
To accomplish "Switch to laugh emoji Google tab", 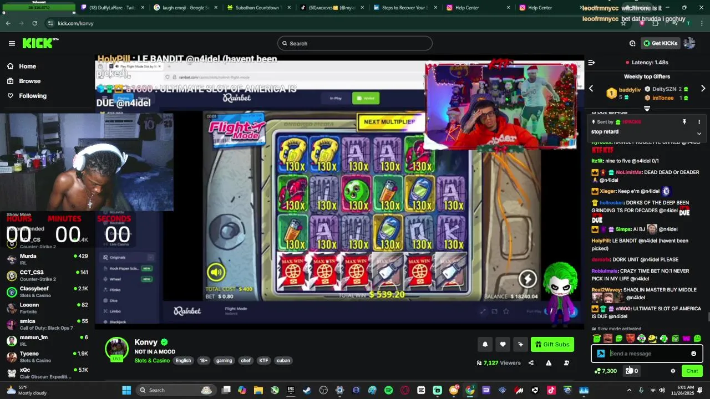I will pos(186,8).
